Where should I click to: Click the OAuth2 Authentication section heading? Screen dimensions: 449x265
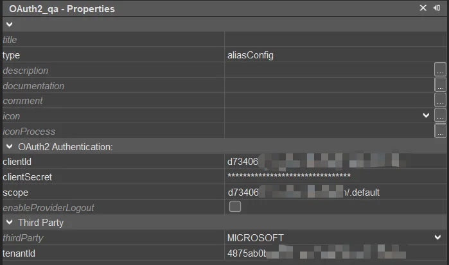pos(66,147)
